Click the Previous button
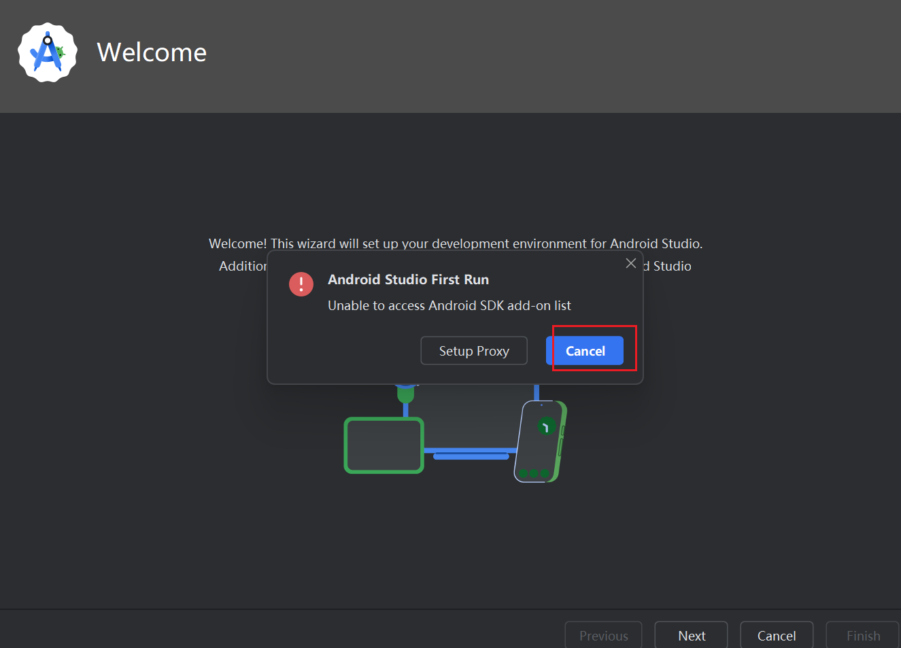The image size is (901, 648). tap(603, 635)
